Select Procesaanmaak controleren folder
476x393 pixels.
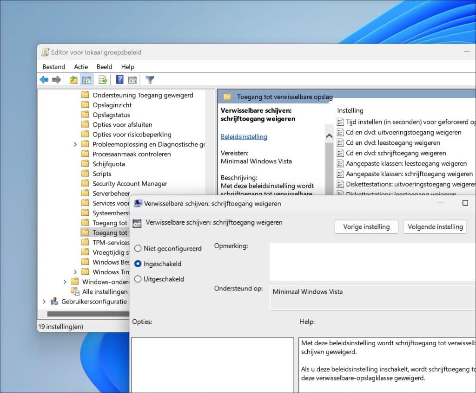[x=132, y=154]
